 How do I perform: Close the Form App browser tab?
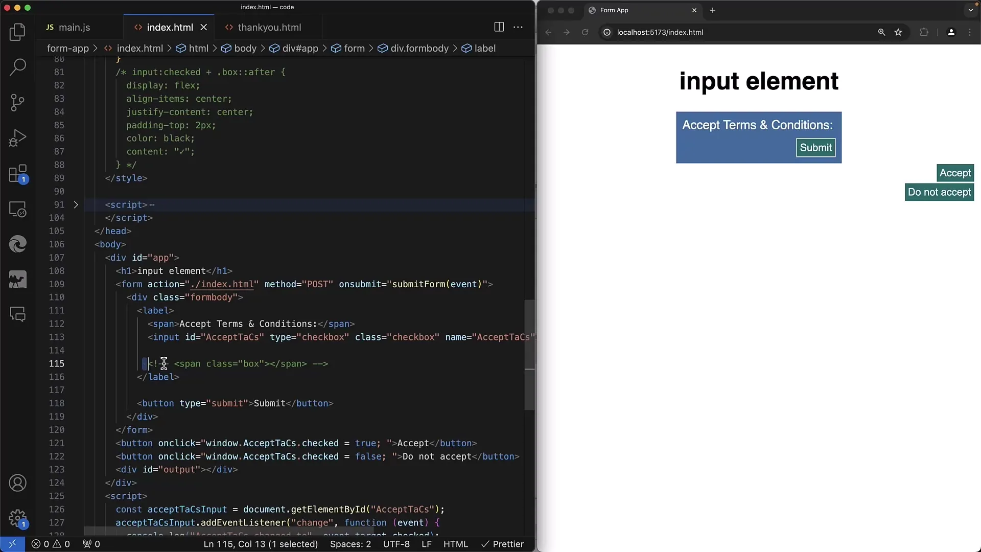[x=694, y=10]
